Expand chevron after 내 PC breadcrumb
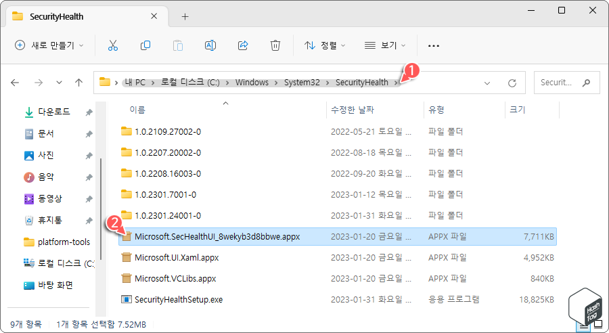 [153, 83]
